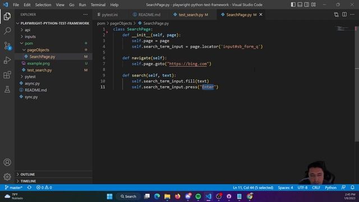359x202 pixels.
Task: Open the Selection menu
Action: coord(43,4)
